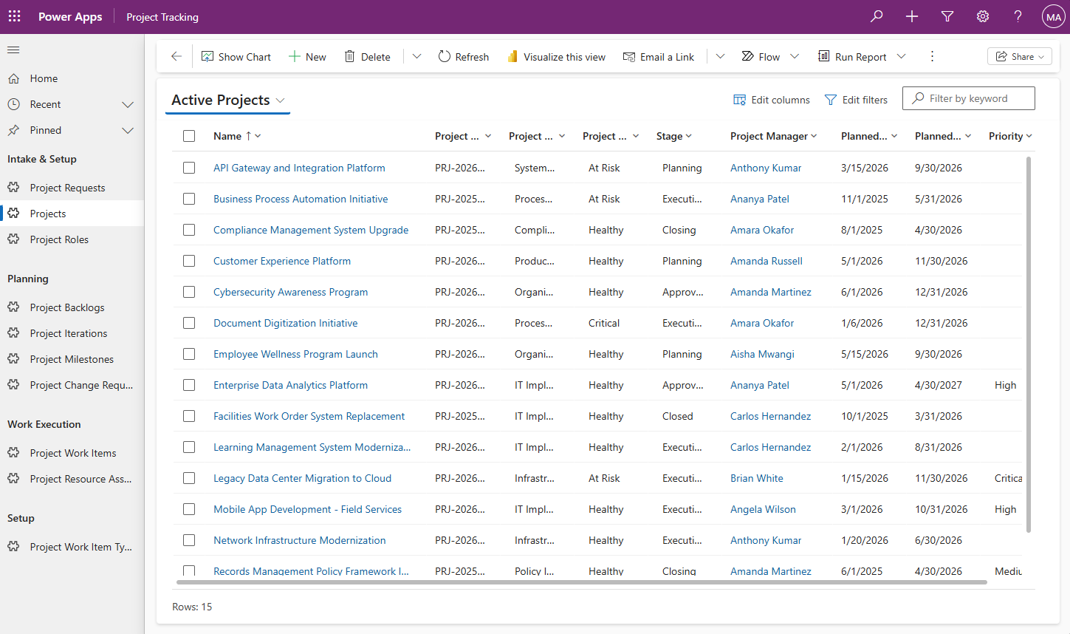
Task: Open the more commands vertical ellipsis
Action: (x=932, y=56)
